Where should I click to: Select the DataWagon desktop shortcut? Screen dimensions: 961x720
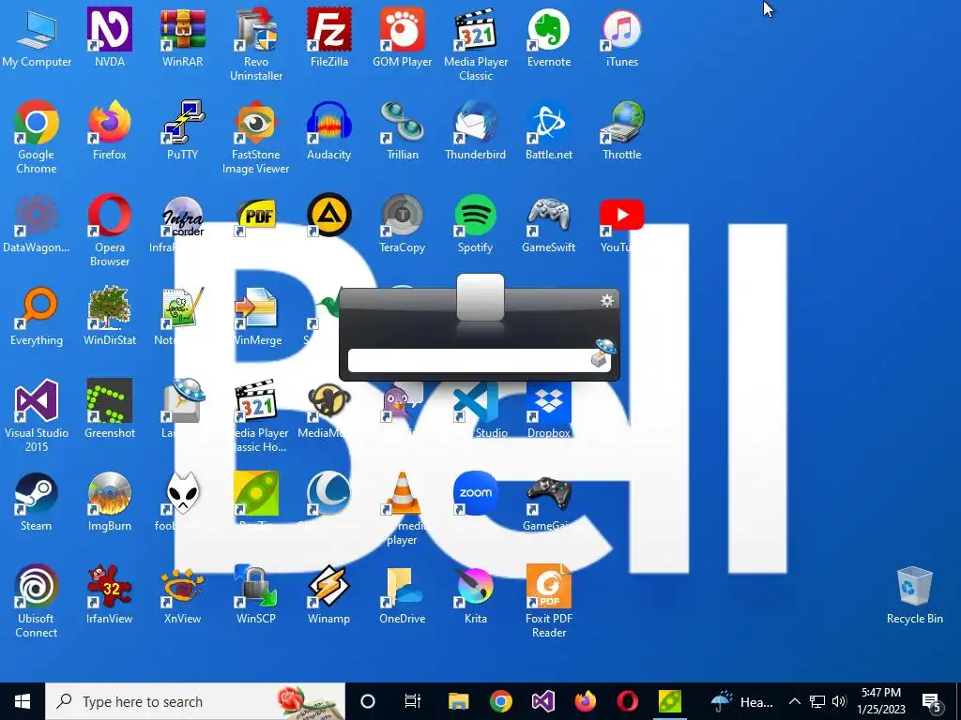37,223
